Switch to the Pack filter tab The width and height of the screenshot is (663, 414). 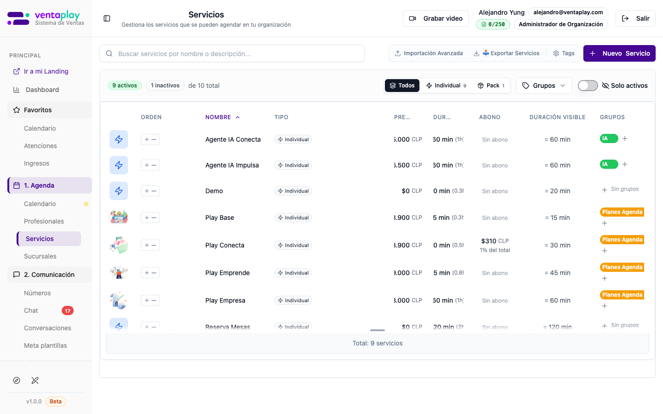(x=491, y=86)
